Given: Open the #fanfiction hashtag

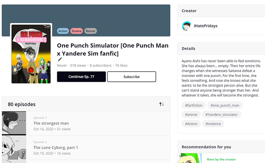Looking at the screenshot, I should pyautogui.click(x=194, y=105).
